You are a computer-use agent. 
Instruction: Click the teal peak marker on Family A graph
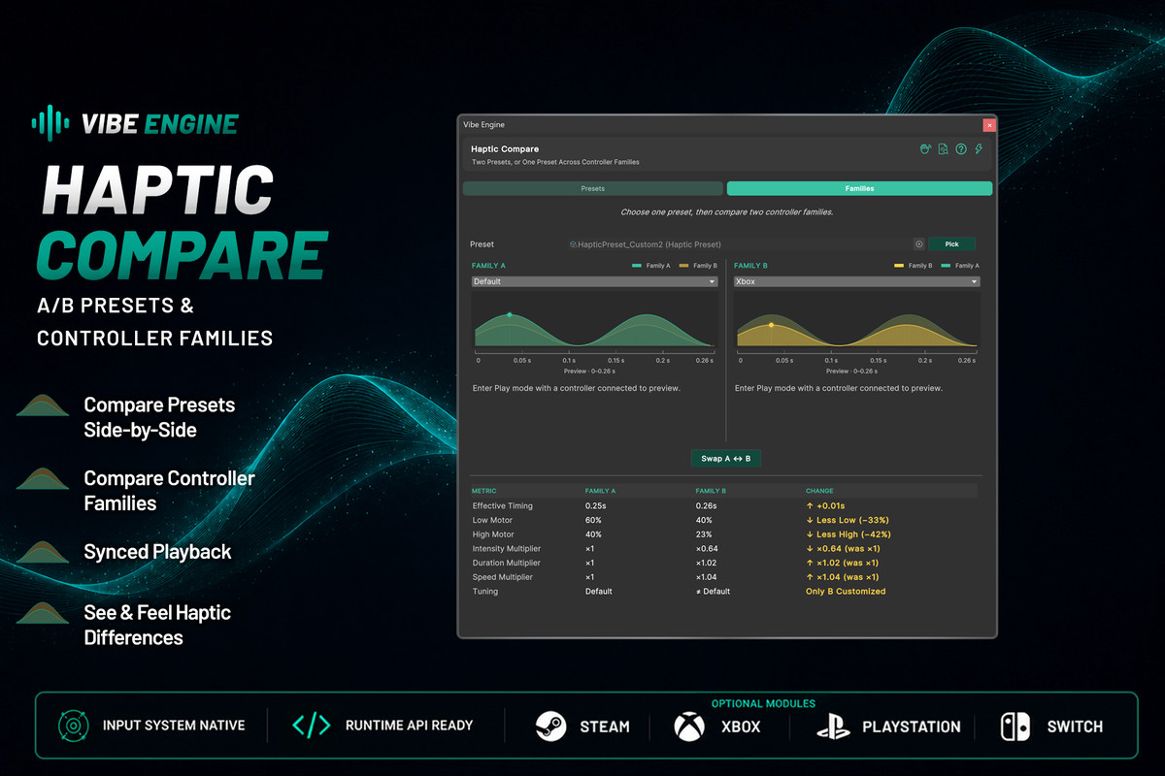tap(509, 315)
